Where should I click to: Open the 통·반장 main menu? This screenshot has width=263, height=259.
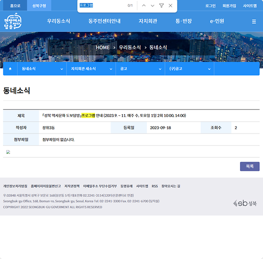[184, 21]
